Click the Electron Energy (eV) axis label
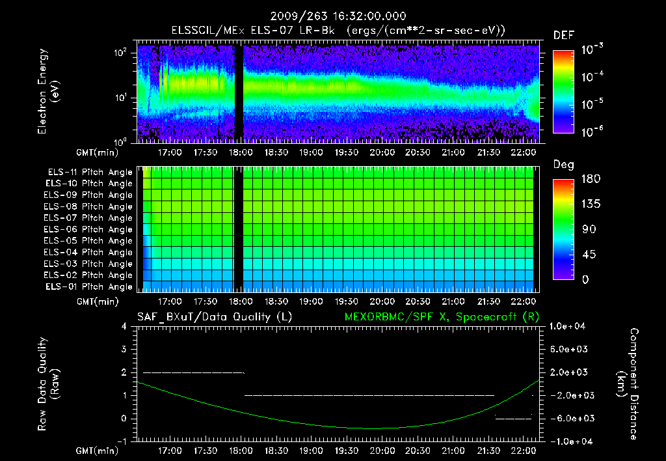This screenshot has height=461, width=666. (48, 91)
